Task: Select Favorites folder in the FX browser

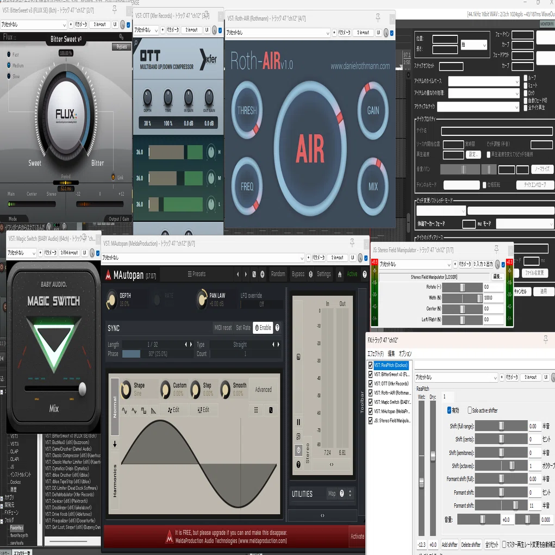Action: click(x=17, y=527)
